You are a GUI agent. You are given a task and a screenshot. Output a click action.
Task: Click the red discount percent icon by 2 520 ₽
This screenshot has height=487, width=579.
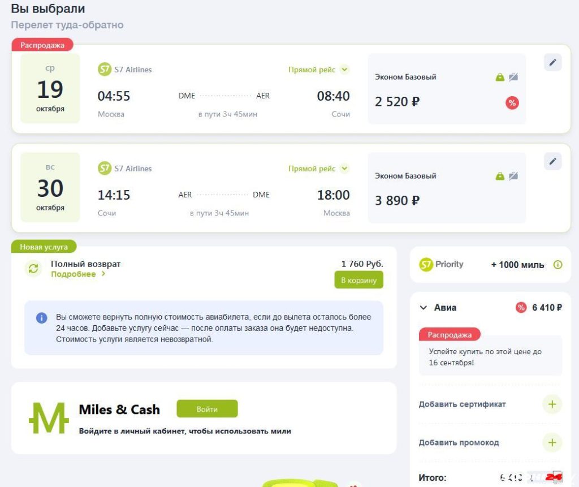pyautogui.click(x=512, y=103)
